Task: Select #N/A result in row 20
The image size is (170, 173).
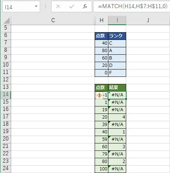Action: pyautogui.click(x=117, y=139)
